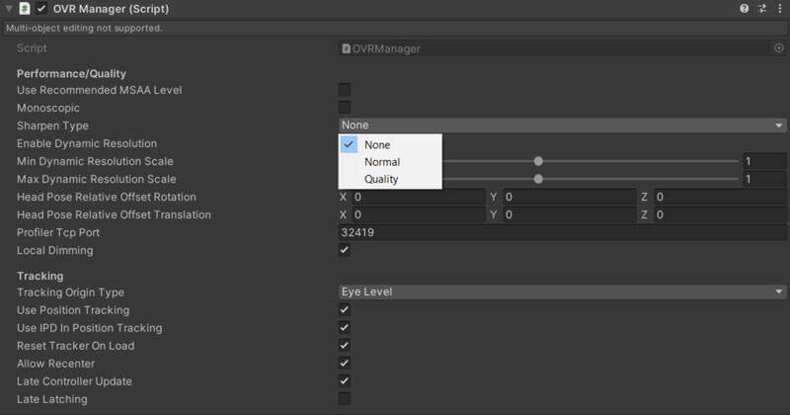Click the OVR Manager script icon

[24, 9]
